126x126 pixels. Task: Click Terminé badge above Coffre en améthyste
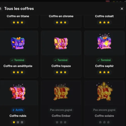[x=18, y=60]
